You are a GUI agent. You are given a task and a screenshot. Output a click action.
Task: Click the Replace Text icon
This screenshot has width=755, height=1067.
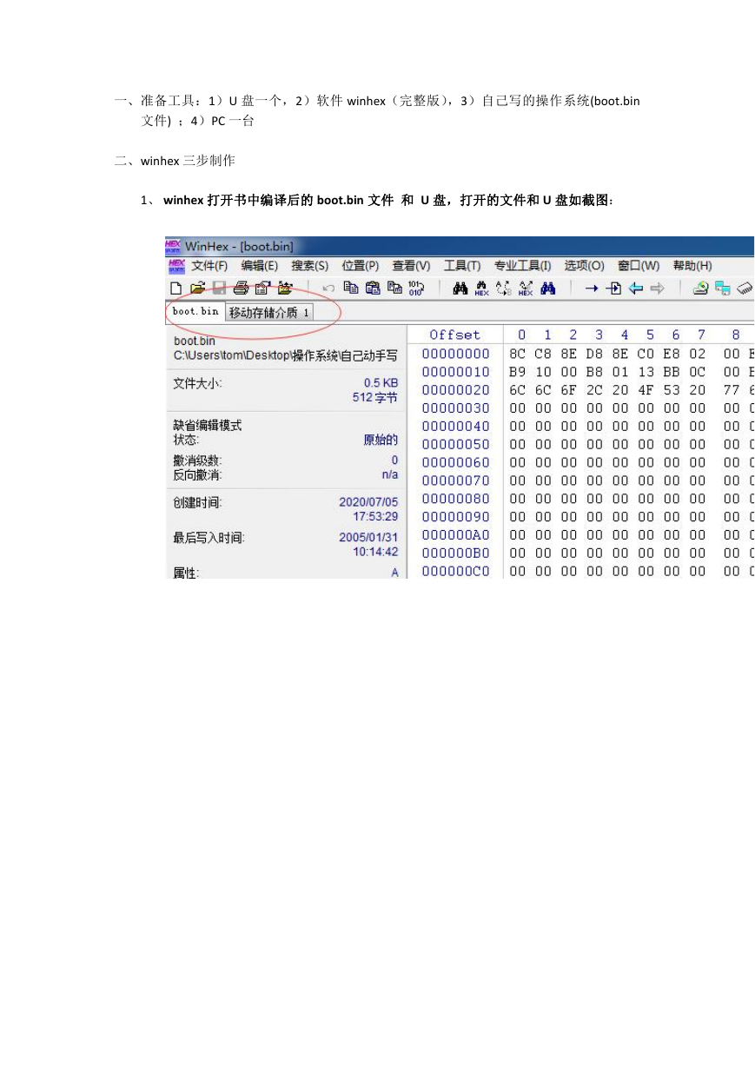pyautogui.click(x=503, y=288)
